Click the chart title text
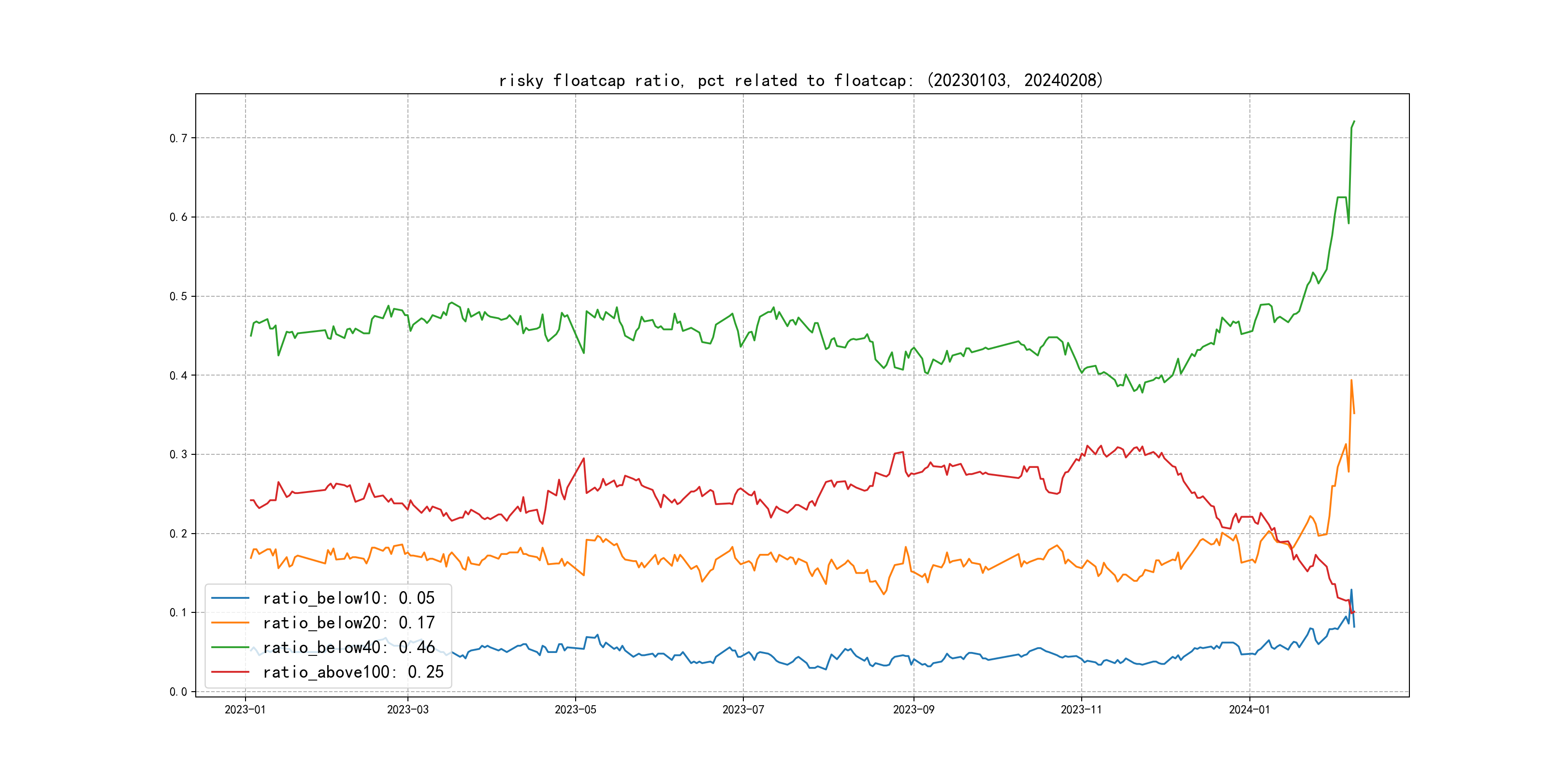Image resolution: width=1566 pixels, height=783 pixels. [x=800, y=80]
